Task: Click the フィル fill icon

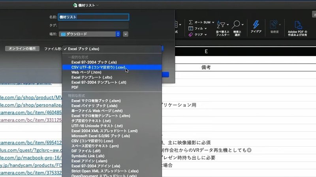Action: click(191, 28)
